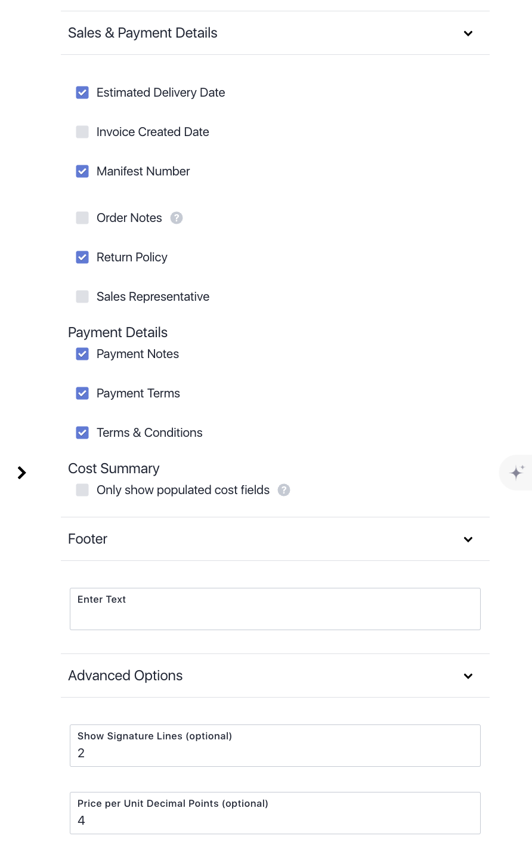Uncheck Terms & Conditions
Screen dimensions: 532x845
pyautogui.click(x=82, y=433)
